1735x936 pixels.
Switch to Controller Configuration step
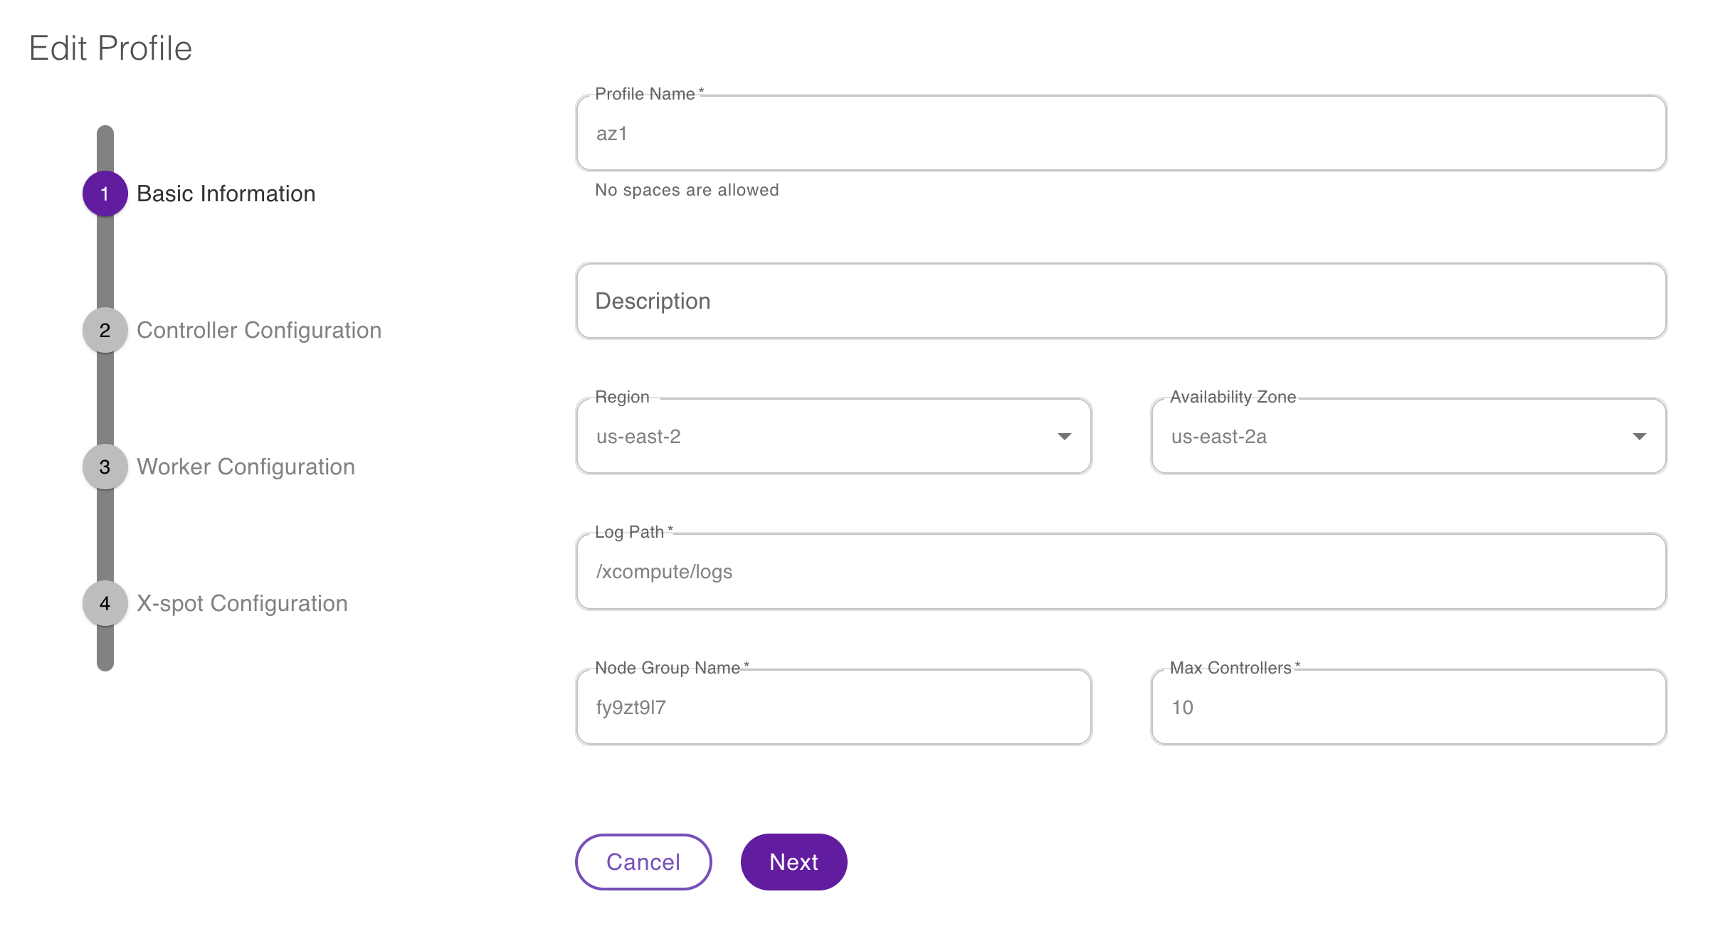coord(259,330)
